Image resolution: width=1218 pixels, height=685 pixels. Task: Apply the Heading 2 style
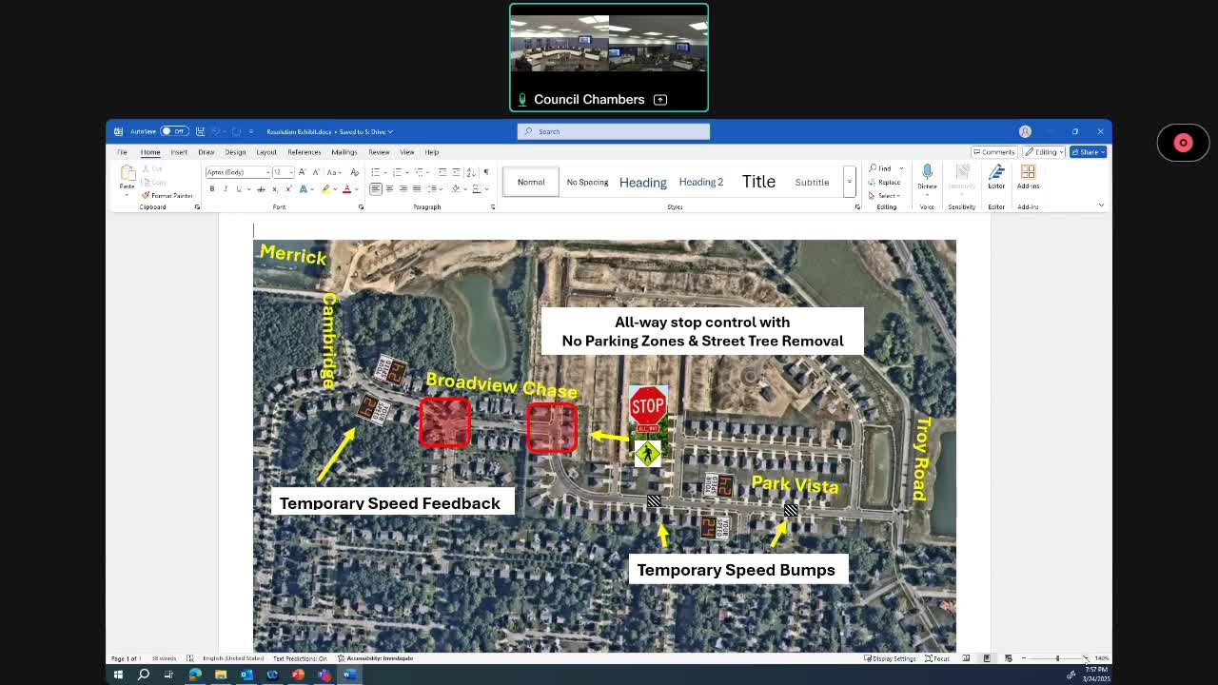pyautogui.click(x=700, y=182)
